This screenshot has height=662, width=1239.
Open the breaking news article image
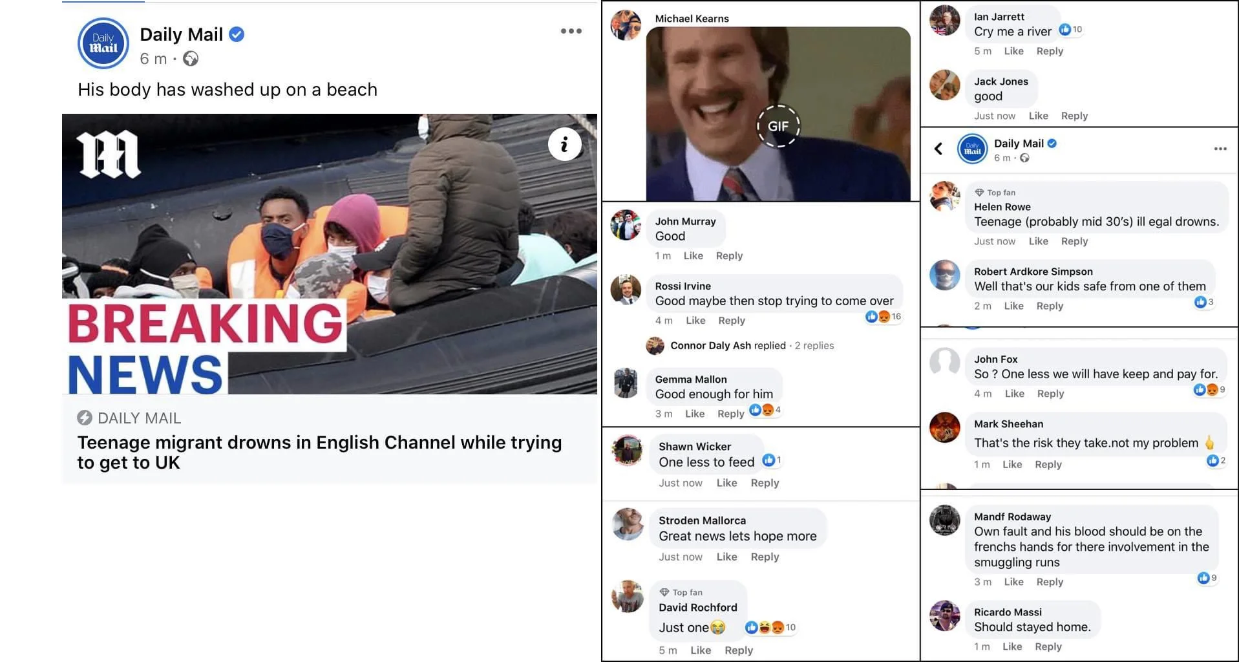click(x=330, y=254)
